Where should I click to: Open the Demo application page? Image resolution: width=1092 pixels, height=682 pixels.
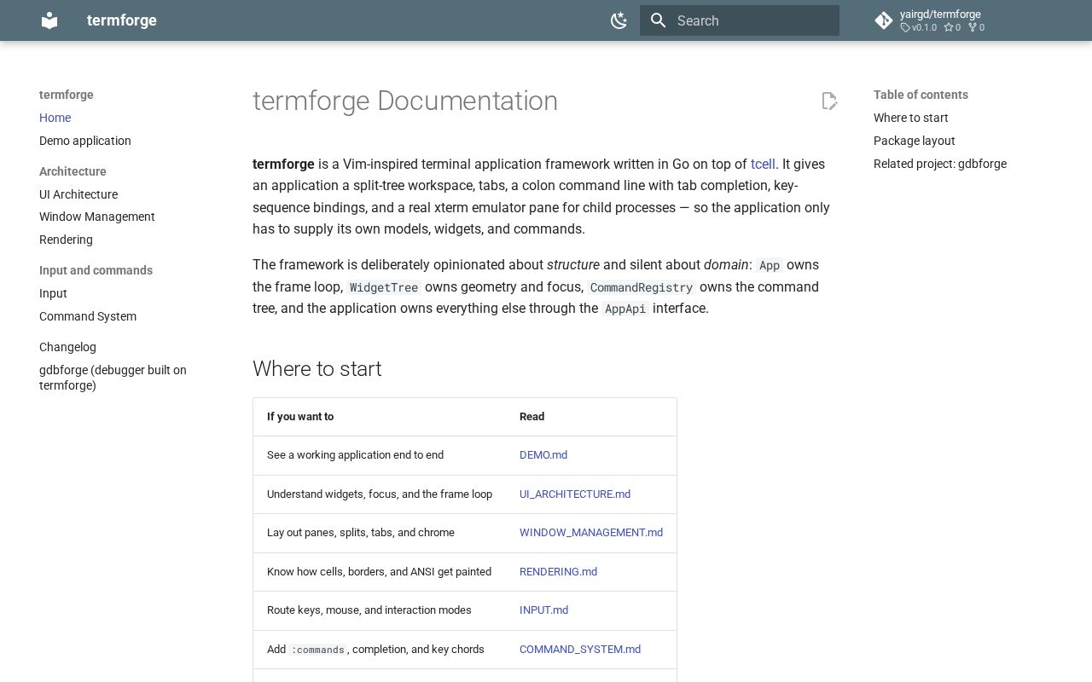85,141
